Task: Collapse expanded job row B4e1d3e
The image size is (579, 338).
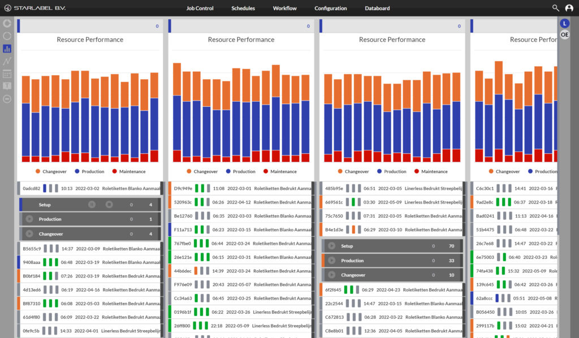Action: 392,230
